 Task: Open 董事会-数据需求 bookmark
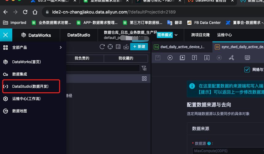245,23
